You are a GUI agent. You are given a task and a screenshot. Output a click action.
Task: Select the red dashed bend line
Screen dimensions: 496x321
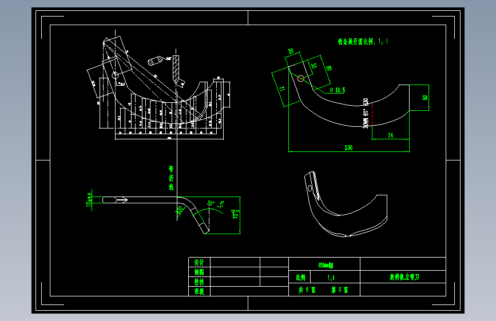pos(372,114)
